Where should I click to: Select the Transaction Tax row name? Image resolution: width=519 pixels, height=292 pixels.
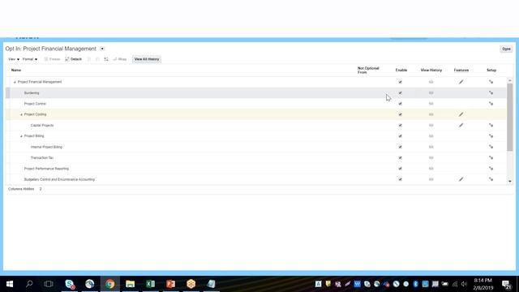click(42, 157)
